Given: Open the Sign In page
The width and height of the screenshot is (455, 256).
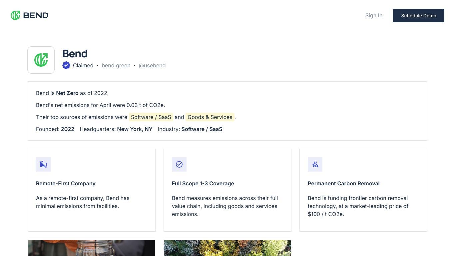Looking at the screenshot, I should coord(374,15).
